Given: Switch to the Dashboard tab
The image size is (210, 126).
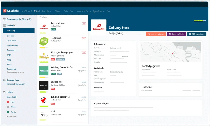Looking at the screenshot, I should pyautogui.click(x=27, y=11).
